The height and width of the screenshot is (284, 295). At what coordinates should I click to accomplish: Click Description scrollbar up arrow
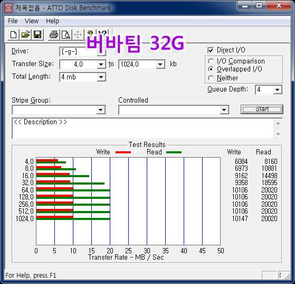[x=278, y=123]
